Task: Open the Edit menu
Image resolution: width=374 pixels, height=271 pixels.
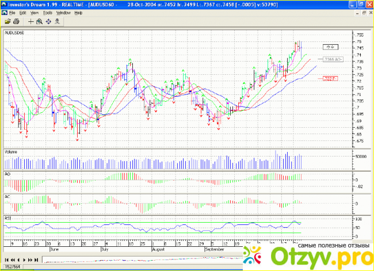Action: pos(23,12)
